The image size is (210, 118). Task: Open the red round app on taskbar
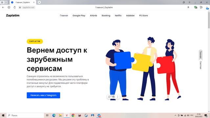79,115
